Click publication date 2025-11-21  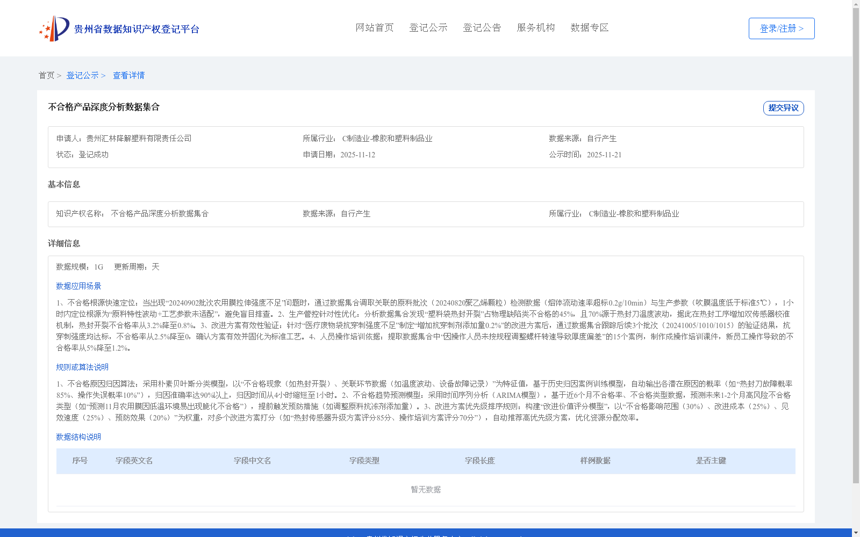click(604, 155)
